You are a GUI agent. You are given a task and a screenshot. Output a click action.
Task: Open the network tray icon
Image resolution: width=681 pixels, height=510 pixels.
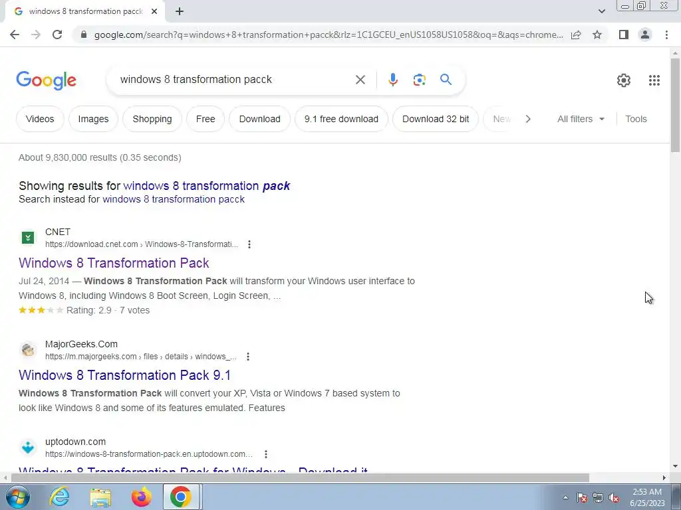point(598,497)
